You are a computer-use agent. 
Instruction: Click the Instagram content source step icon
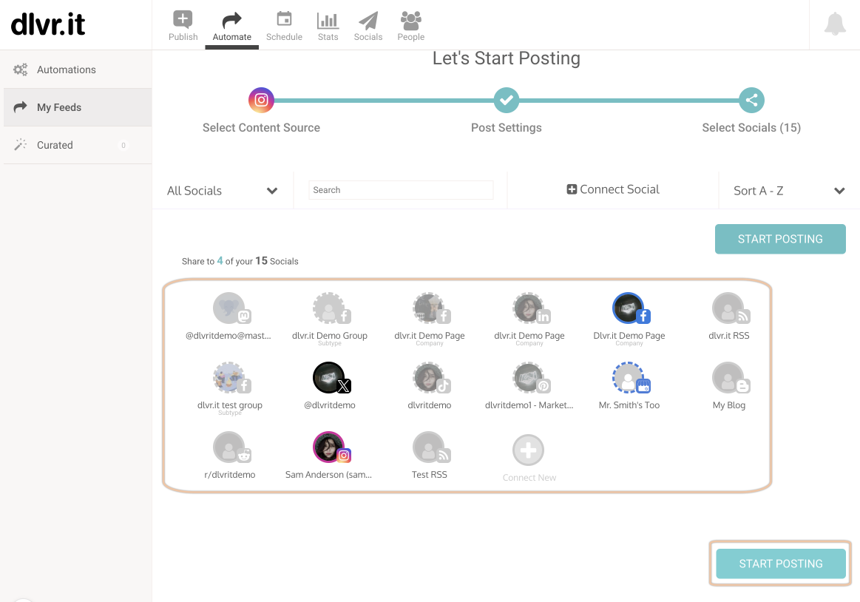pos(261,100)
